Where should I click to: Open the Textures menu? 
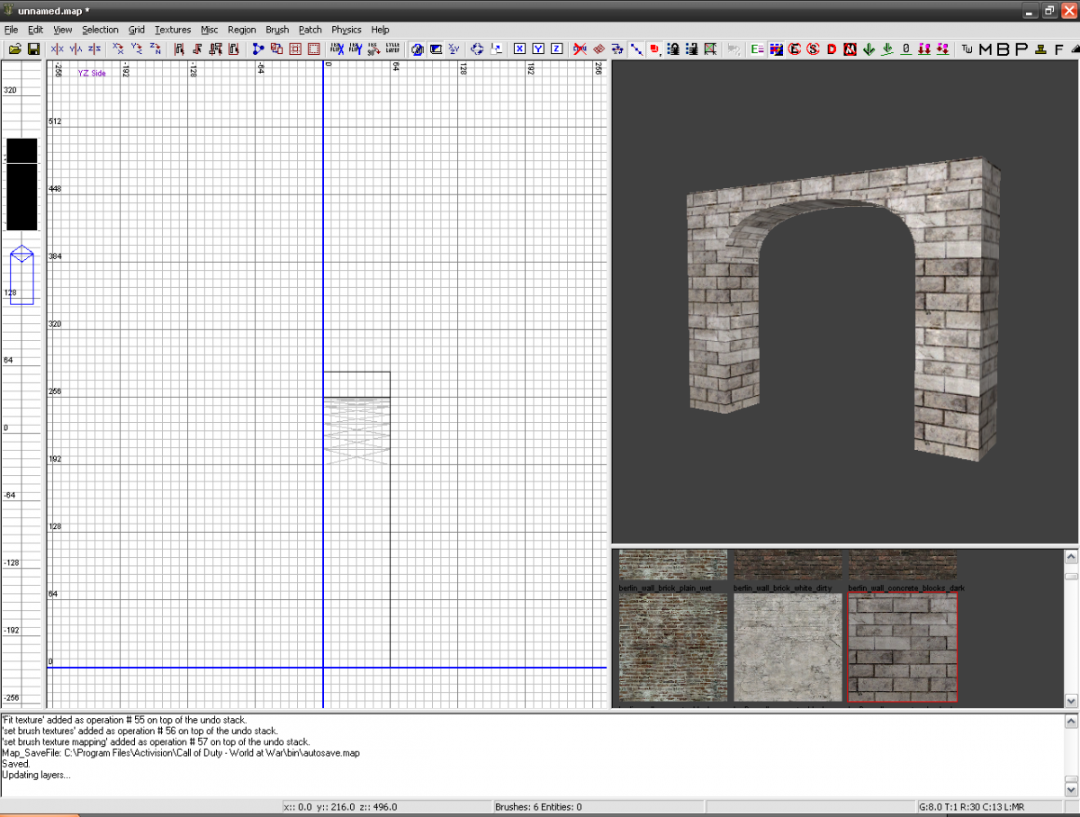point(173,30)
